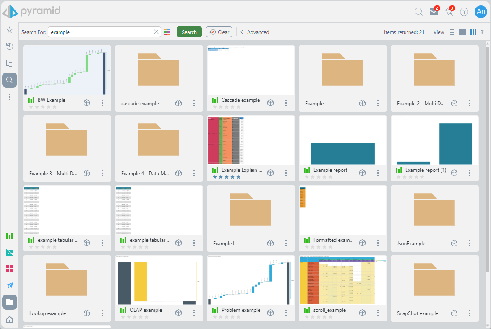The height and width of the screenshot is (329, 491).
Task: Rate Example Explain five stars
Action: pyautogui.click(x=238, y=177)
